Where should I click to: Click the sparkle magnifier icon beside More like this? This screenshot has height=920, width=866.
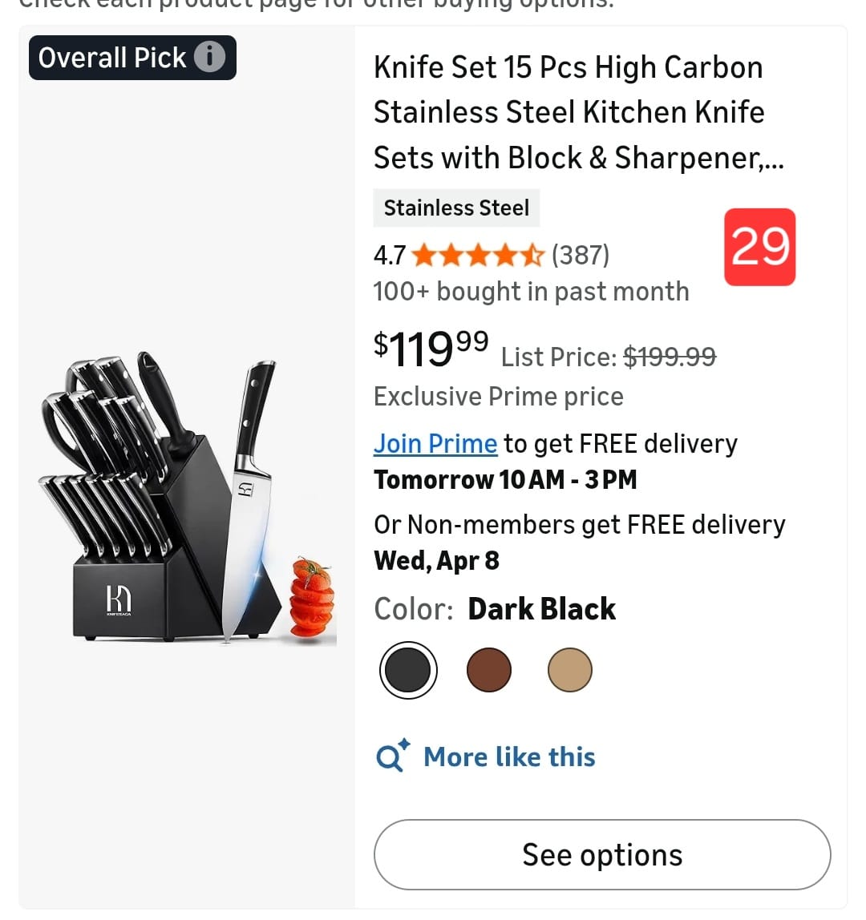(392, 756)
